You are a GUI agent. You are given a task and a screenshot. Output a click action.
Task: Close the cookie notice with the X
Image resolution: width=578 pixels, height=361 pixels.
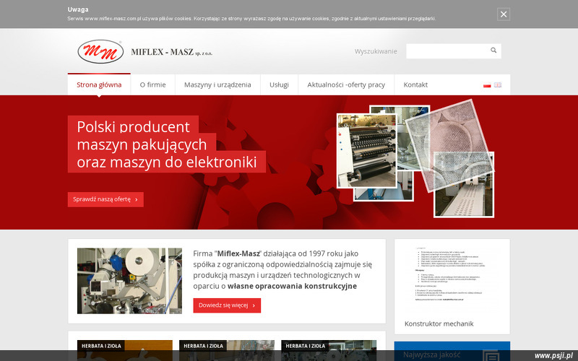(503, 14)
